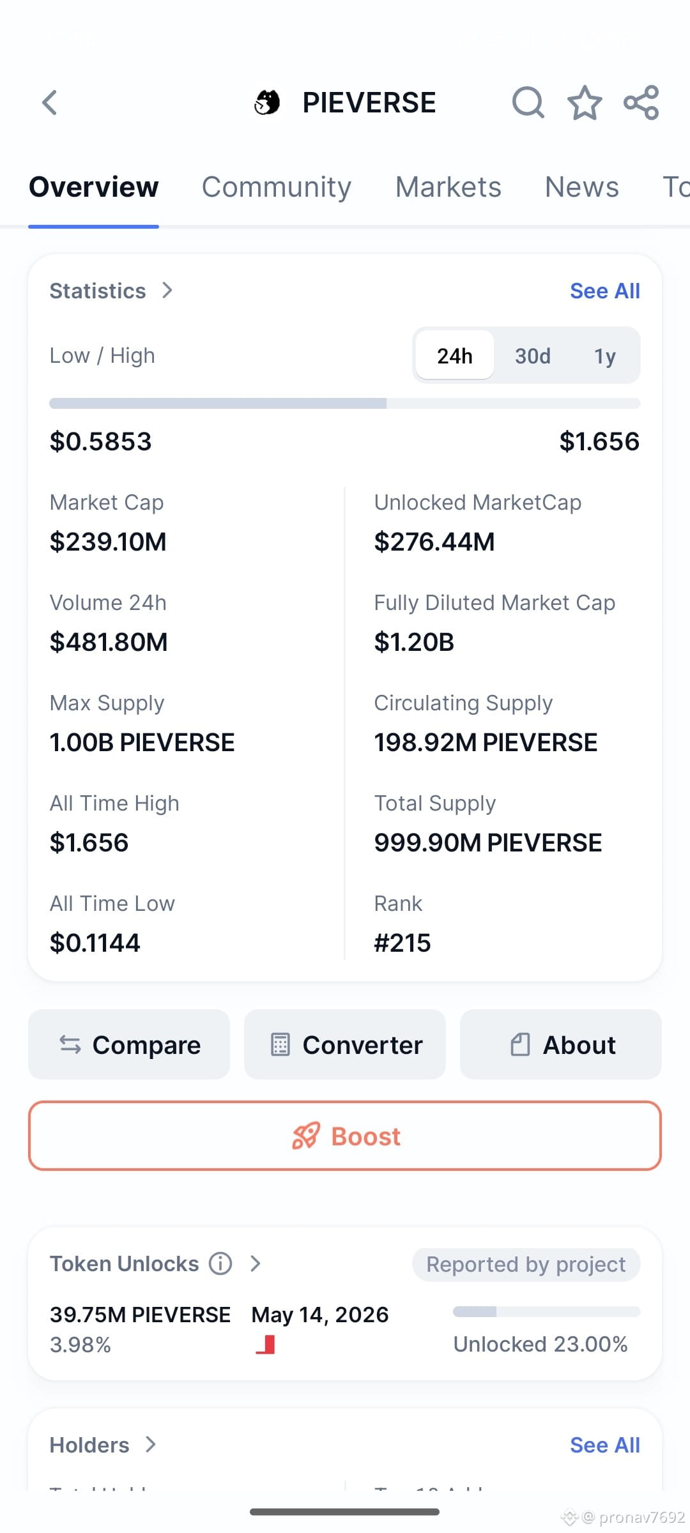Tap the back arrow icon
The height and width of the screenshot is (1533, 690).
[x=49, y=102]
